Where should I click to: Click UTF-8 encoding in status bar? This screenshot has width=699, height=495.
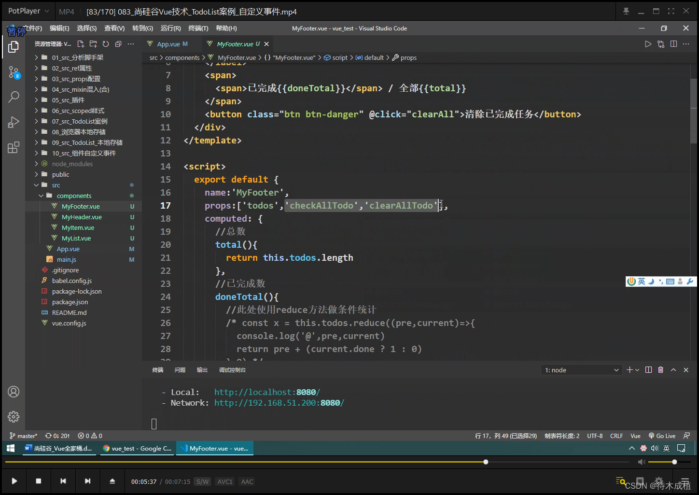595,436
